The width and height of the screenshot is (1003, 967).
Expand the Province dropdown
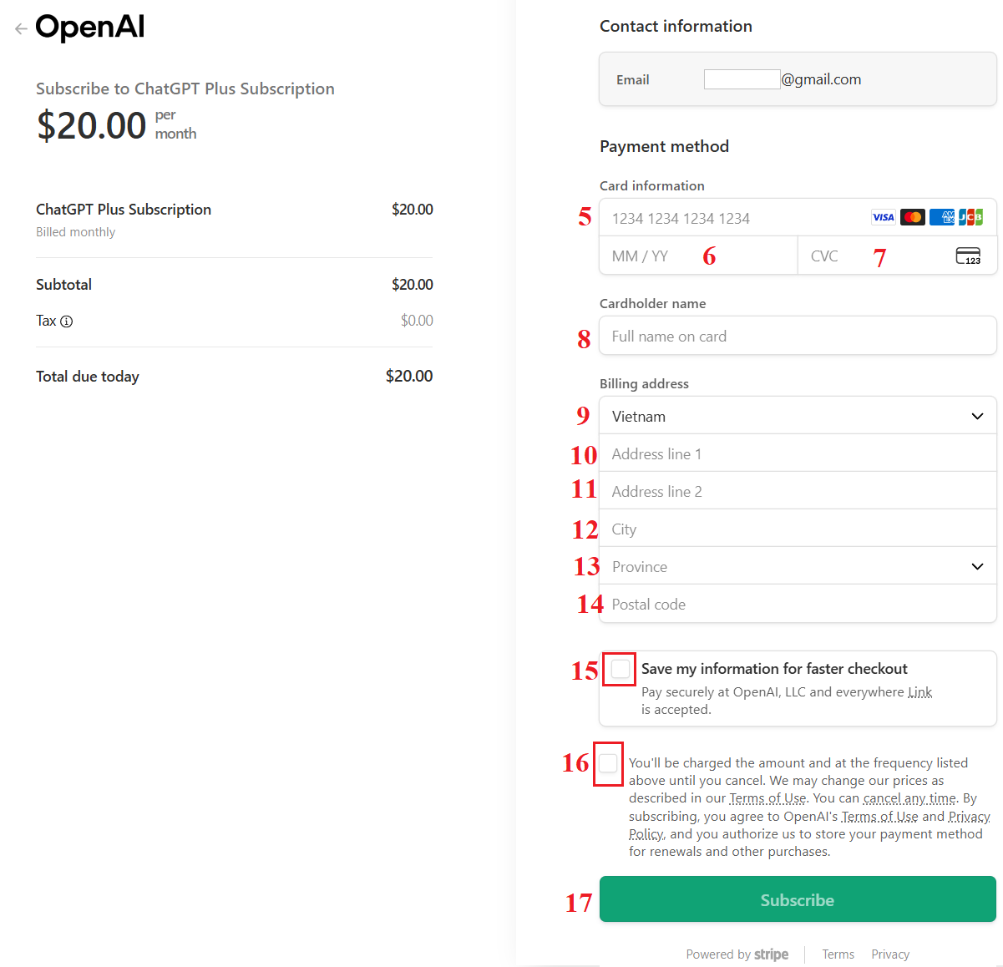(798, 566)
